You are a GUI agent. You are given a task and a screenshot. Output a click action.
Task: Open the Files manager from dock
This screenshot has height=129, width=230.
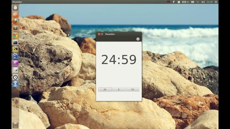tap(15, 15)
